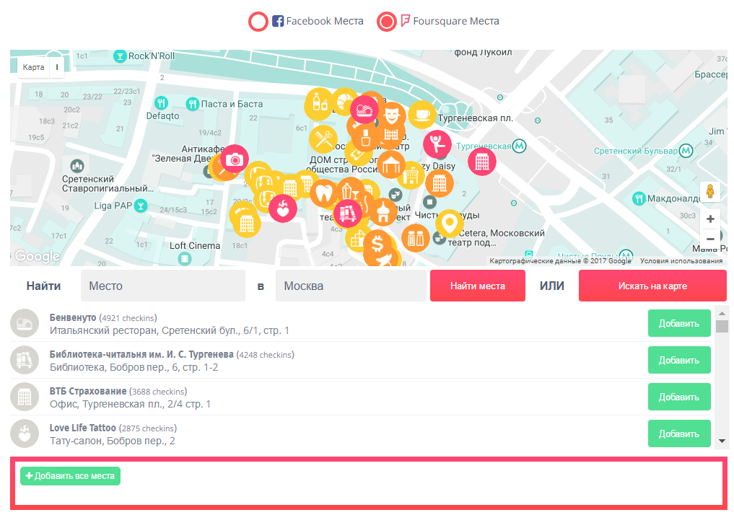The height and width of the screenshot is (515, 734).
Task: Click the Добавить все места button
Action: click(x=70, y=476)
